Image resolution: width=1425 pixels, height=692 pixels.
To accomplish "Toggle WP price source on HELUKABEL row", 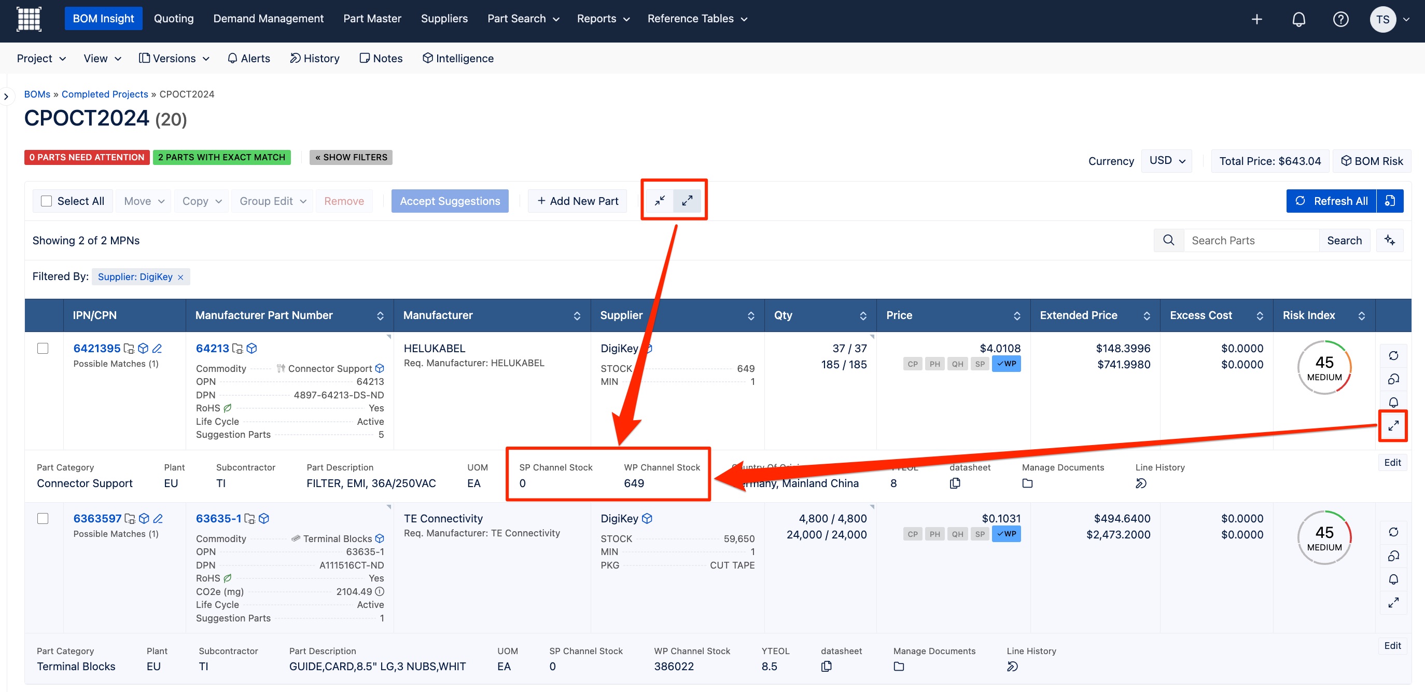I will (1006, 364).
